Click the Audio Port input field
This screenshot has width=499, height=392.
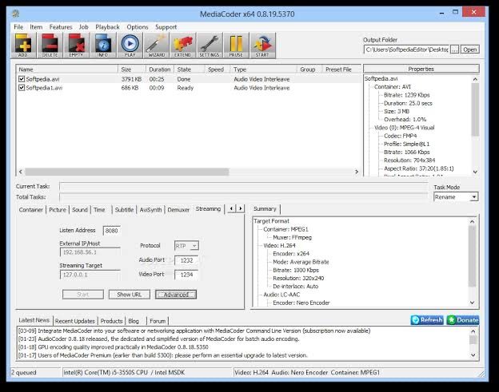[186, 260]
